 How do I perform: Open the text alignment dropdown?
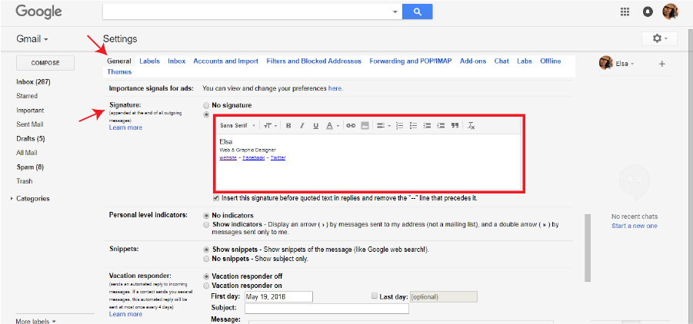[x=384, y=126]
